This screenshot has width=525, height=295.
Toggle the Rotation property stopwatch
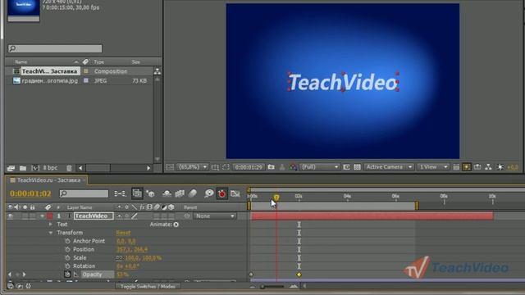point(67,266)
